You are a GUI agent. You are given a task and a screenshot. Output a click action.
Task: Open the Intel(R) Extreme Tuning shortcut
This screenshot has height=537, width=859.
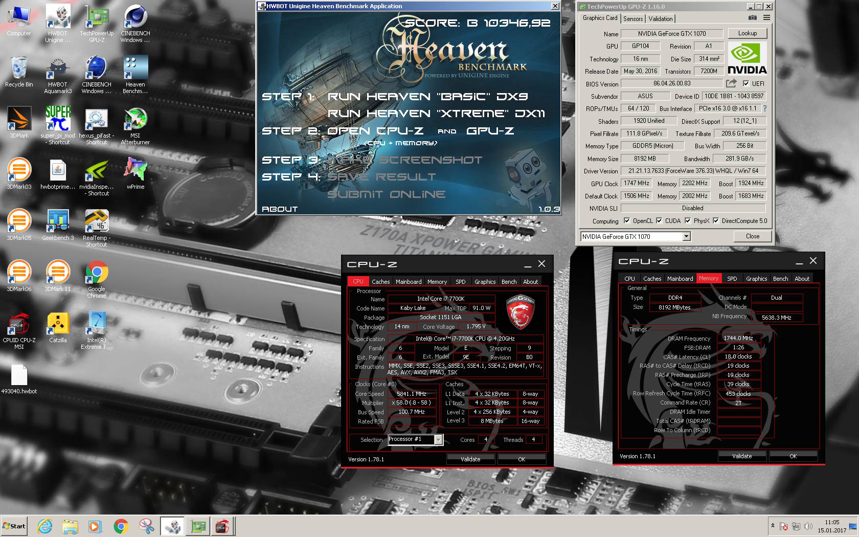[x=97, y=330]
